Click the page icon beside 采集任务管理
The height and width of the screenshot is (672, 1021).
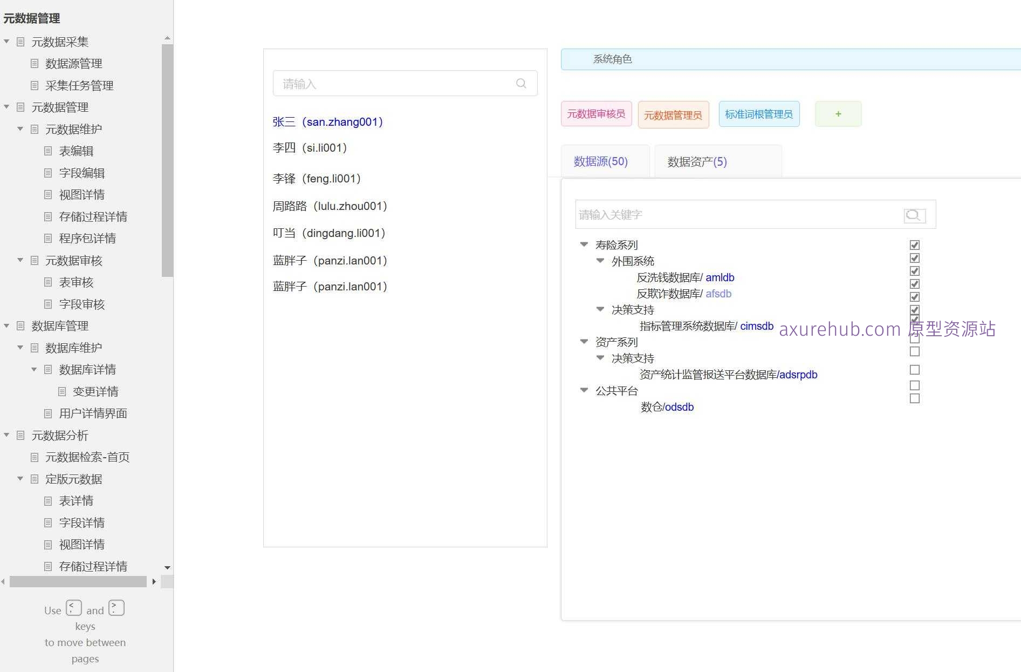35,85
